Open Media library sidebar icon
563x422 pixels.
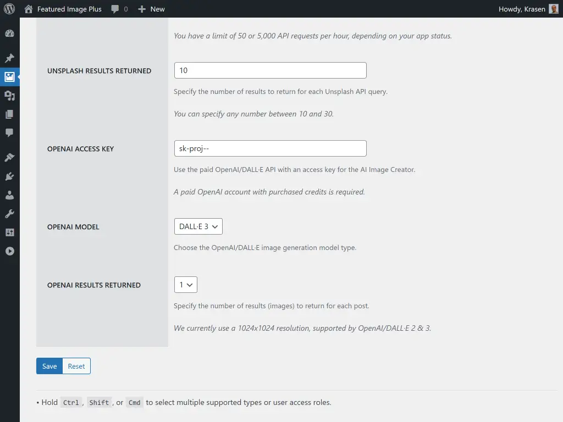click(10, 96)
